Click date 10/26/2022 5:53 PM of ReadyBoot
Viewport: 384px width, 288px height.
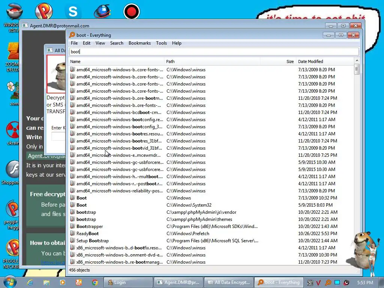(x=317, y=234)
